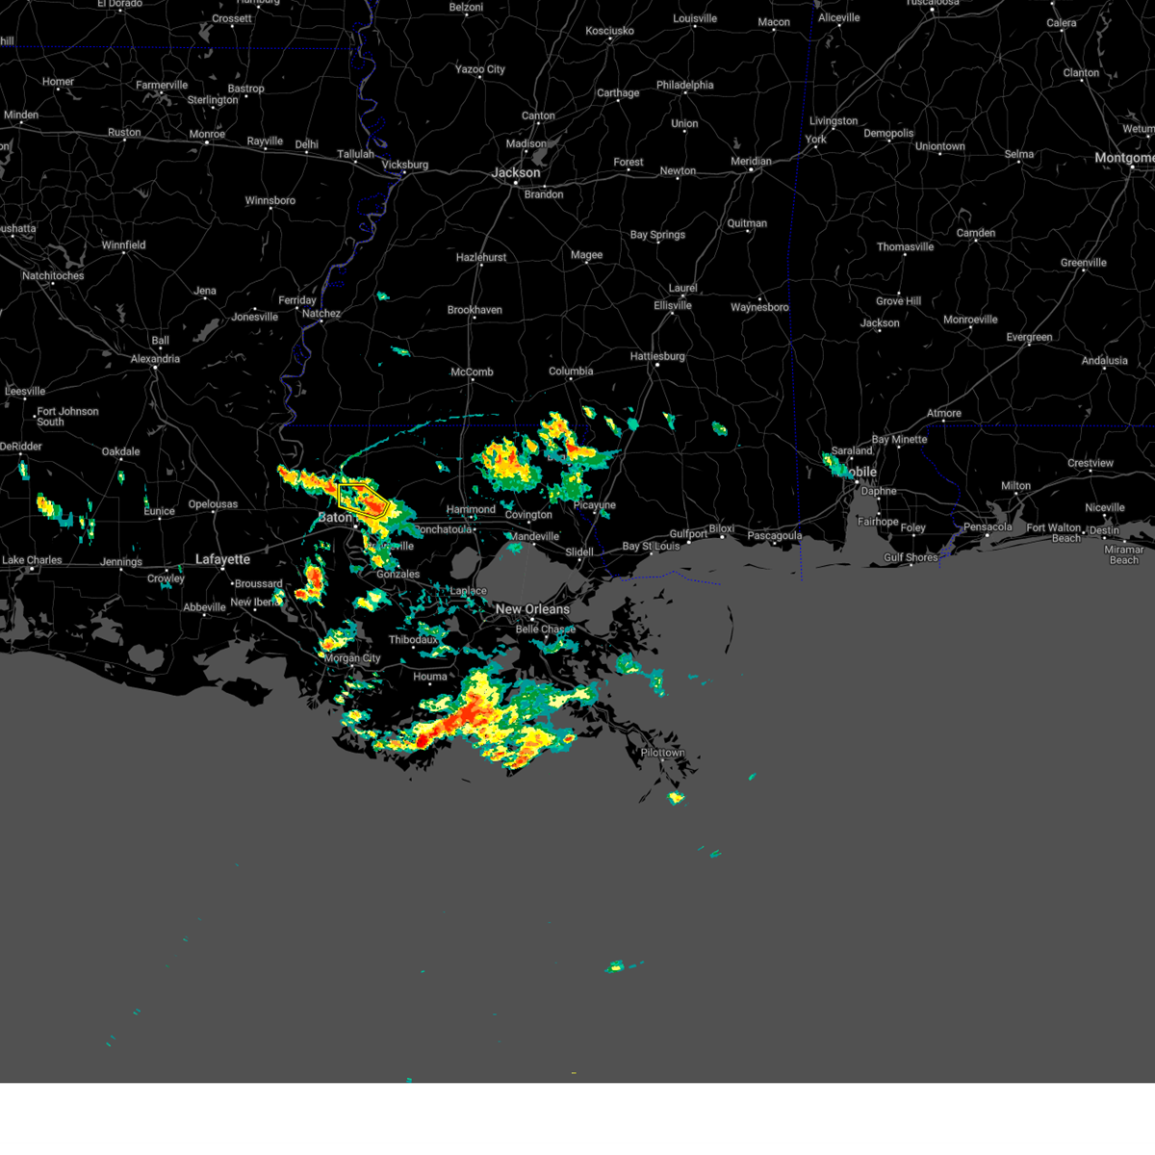Click the Tallulah label
The image size is (1155, 1155).
point(355,154)
